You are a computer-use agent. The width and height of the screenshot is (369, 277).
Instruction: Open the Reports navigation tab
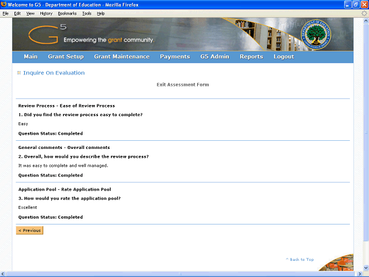251,57
